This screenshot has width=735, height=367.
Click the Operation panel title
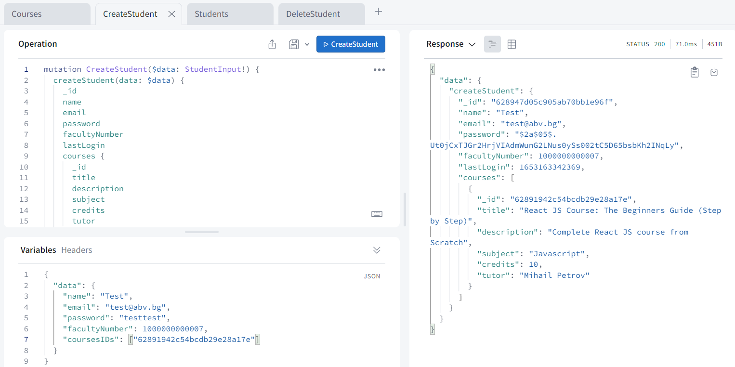(38, 44)
